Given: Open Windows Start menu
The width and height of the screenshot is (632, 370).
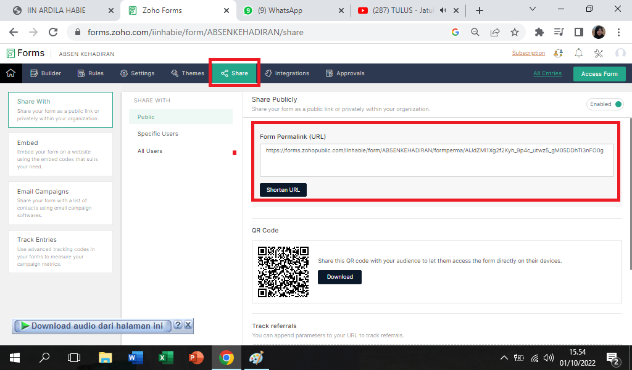Looking at the screenshot, I should coord(15,358).
